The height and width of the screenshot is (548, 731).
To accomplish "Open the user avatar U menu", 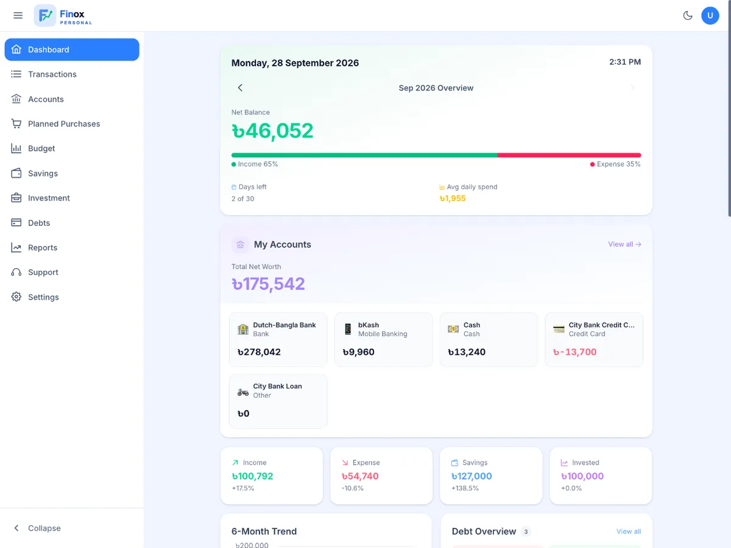I will (710, 15).
